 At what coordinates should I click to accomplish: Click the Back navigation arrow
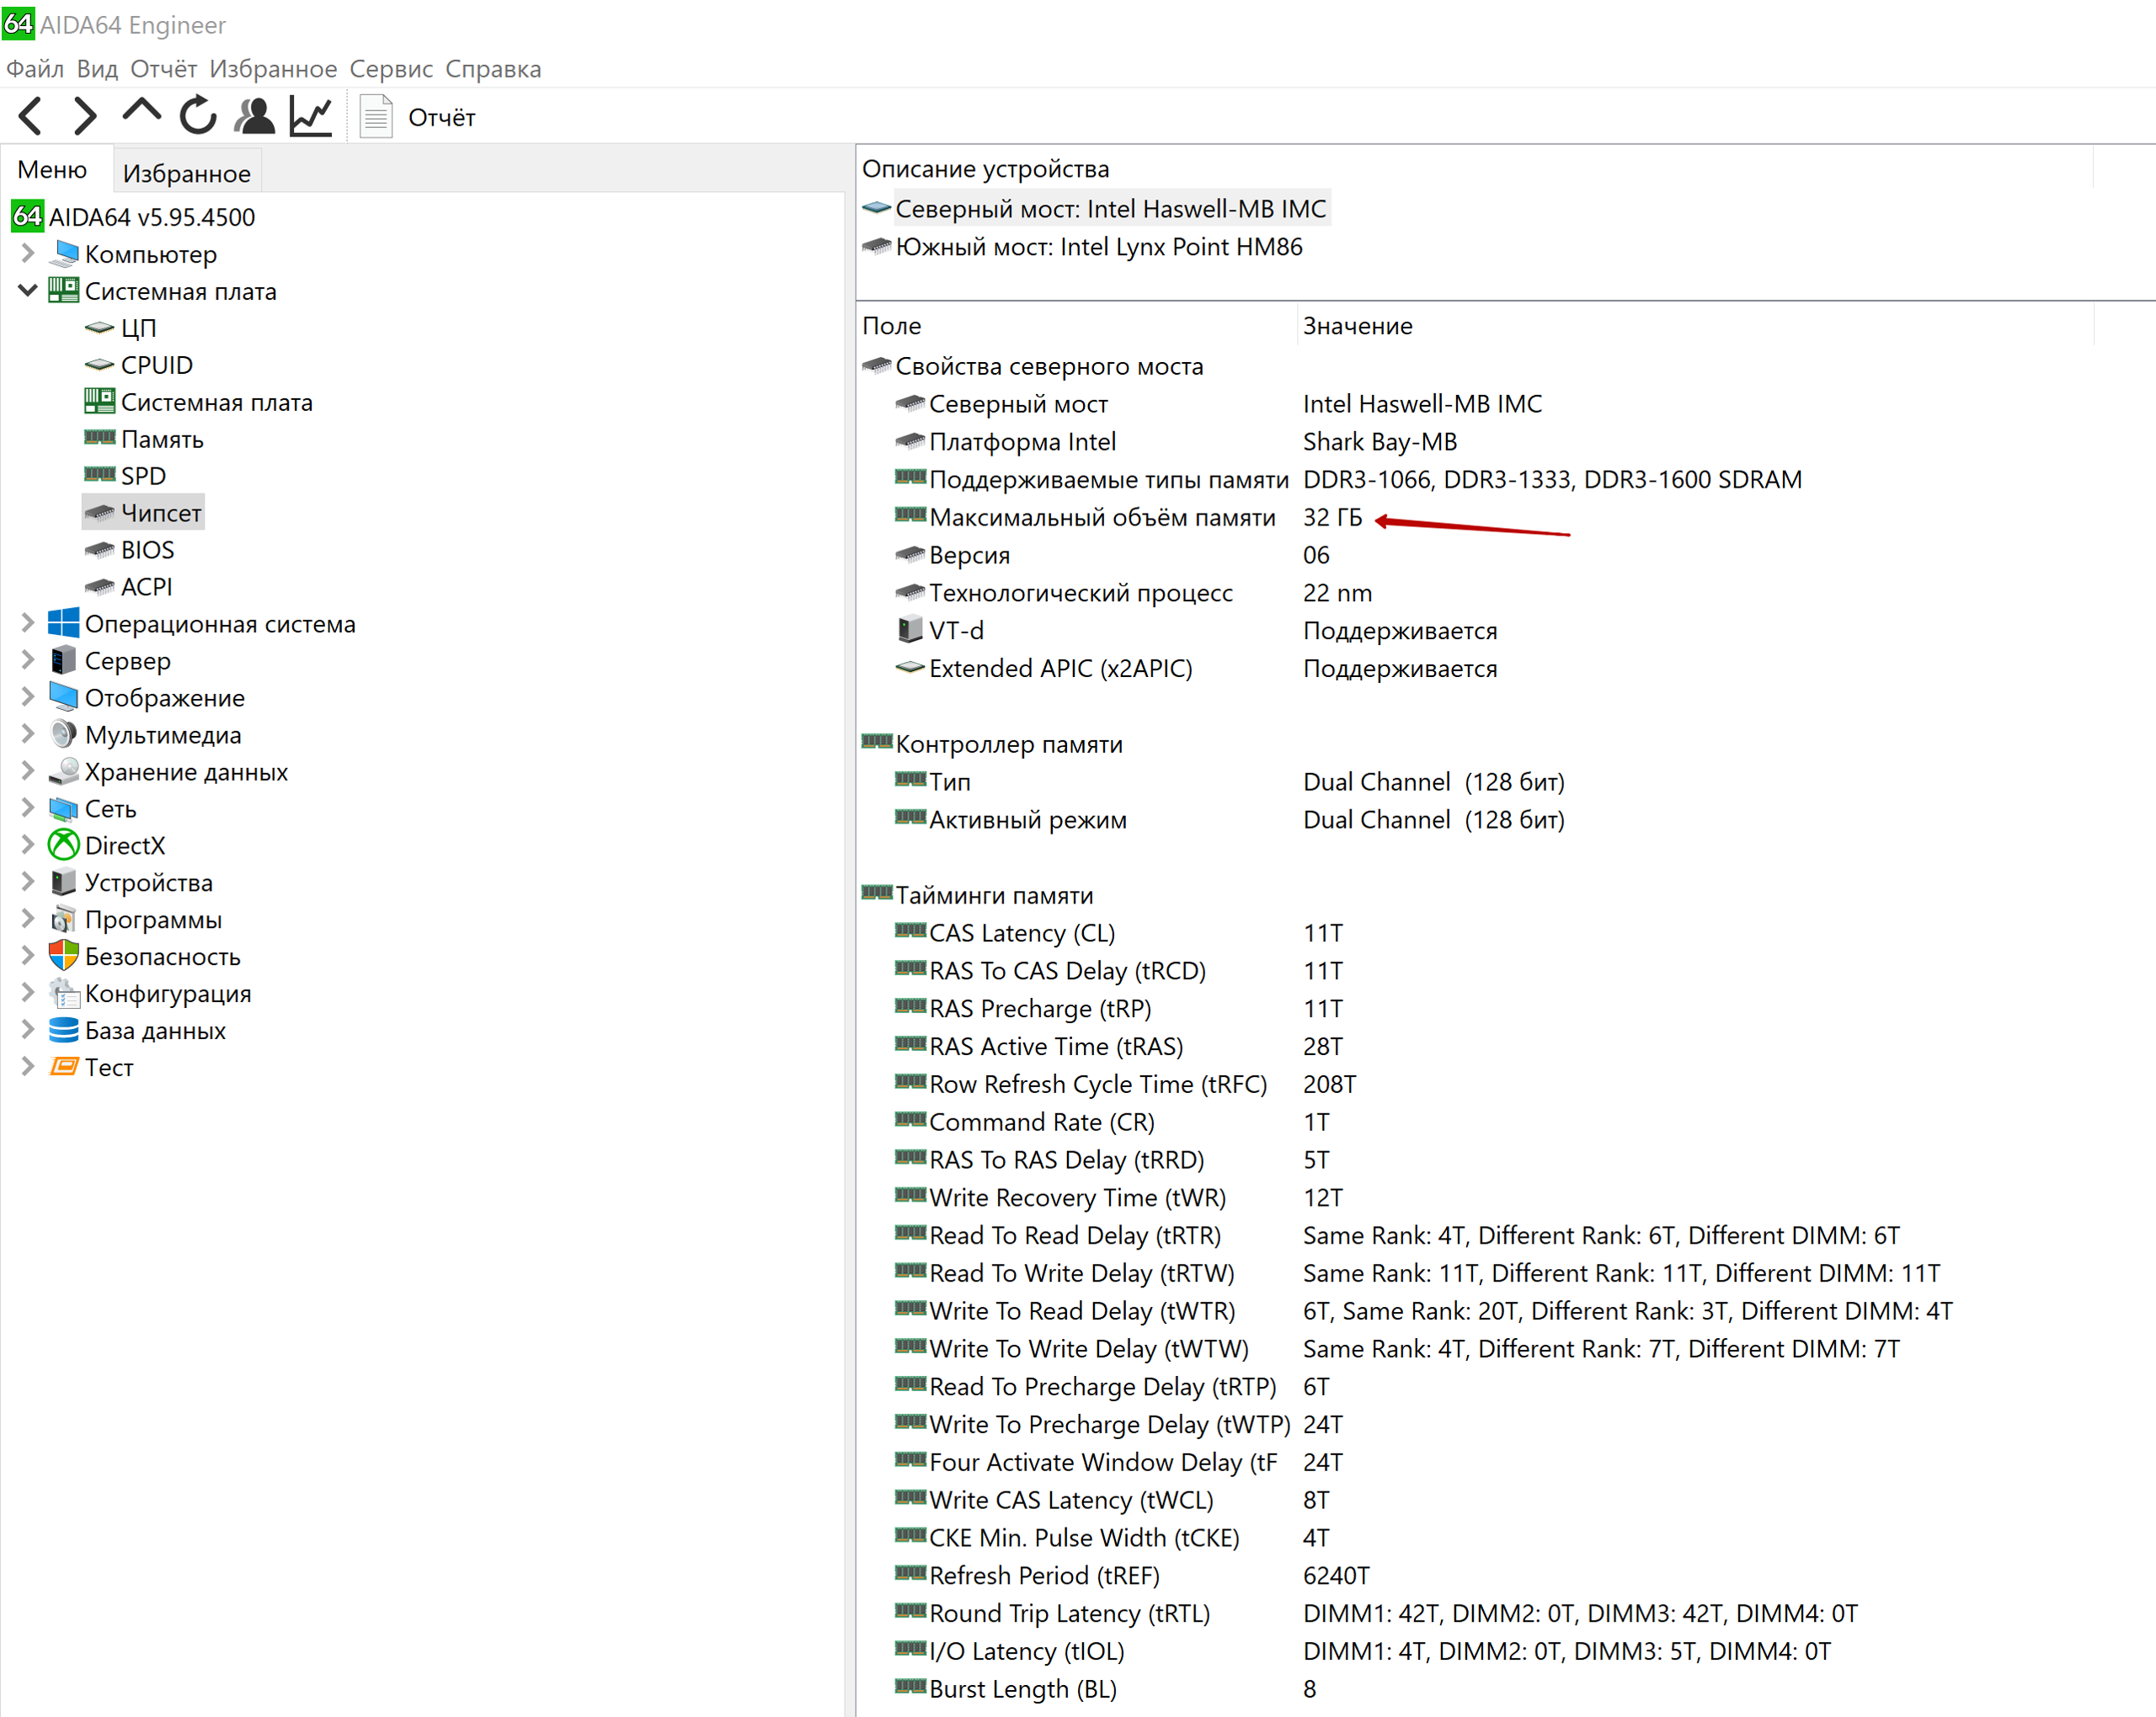(31, 116)
